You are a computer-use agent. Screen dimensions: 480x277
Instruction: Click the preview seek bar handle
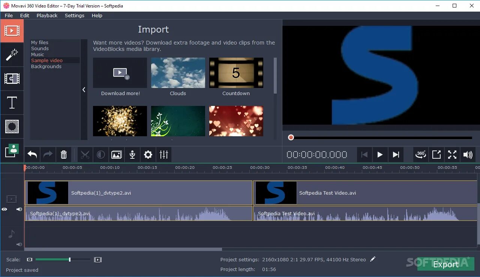click(291, 138)
